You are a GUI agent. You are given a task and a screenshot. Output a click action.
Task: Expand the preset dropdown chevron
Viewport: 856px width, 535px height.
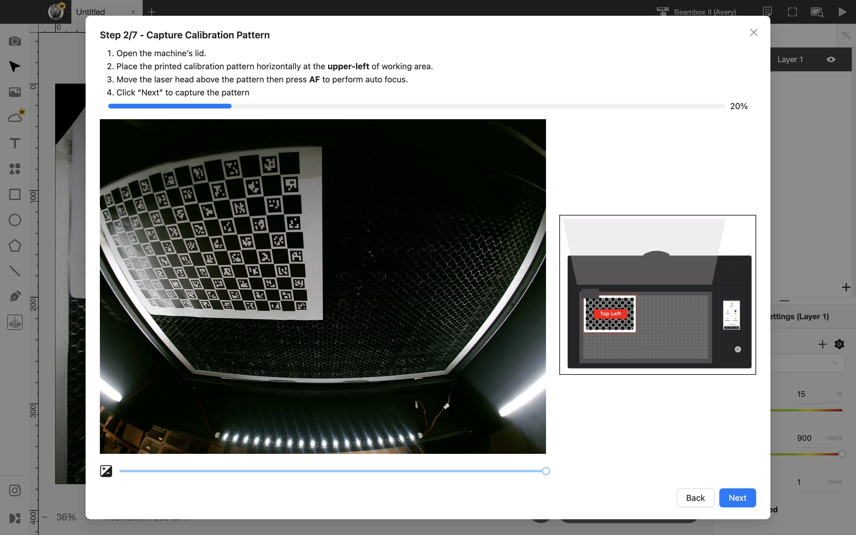click(835, 364)
